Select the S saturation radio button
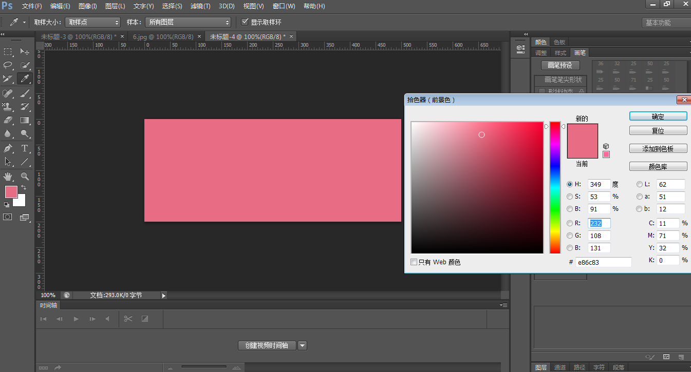 [x=570, y=197]
